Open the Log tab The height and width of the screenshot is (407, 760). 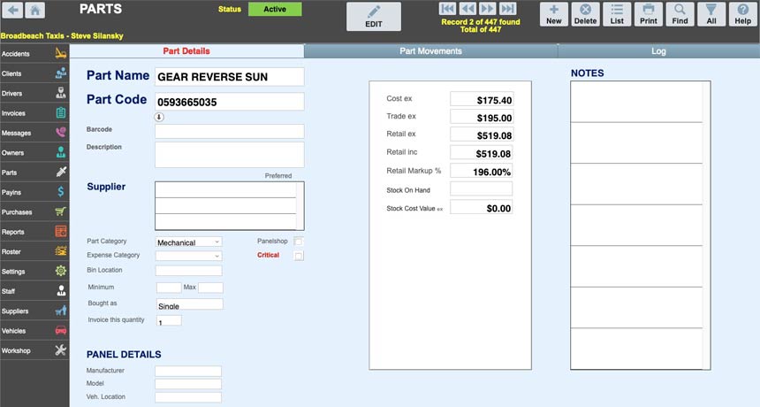pos(658,51)
